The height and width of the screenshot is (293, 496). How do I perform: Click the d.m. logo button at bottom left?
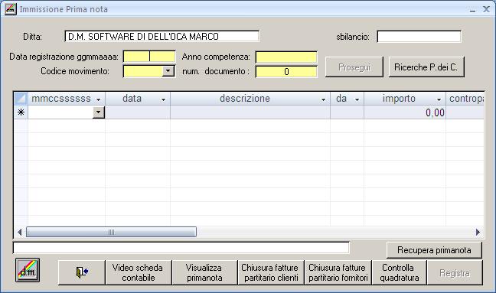tap(28, 270)
